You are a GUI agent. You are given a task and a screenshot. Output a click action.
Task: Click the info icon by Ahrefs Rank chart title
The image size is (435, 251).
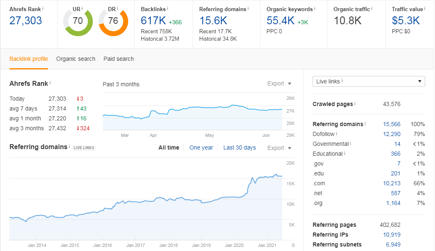[50, 83]
